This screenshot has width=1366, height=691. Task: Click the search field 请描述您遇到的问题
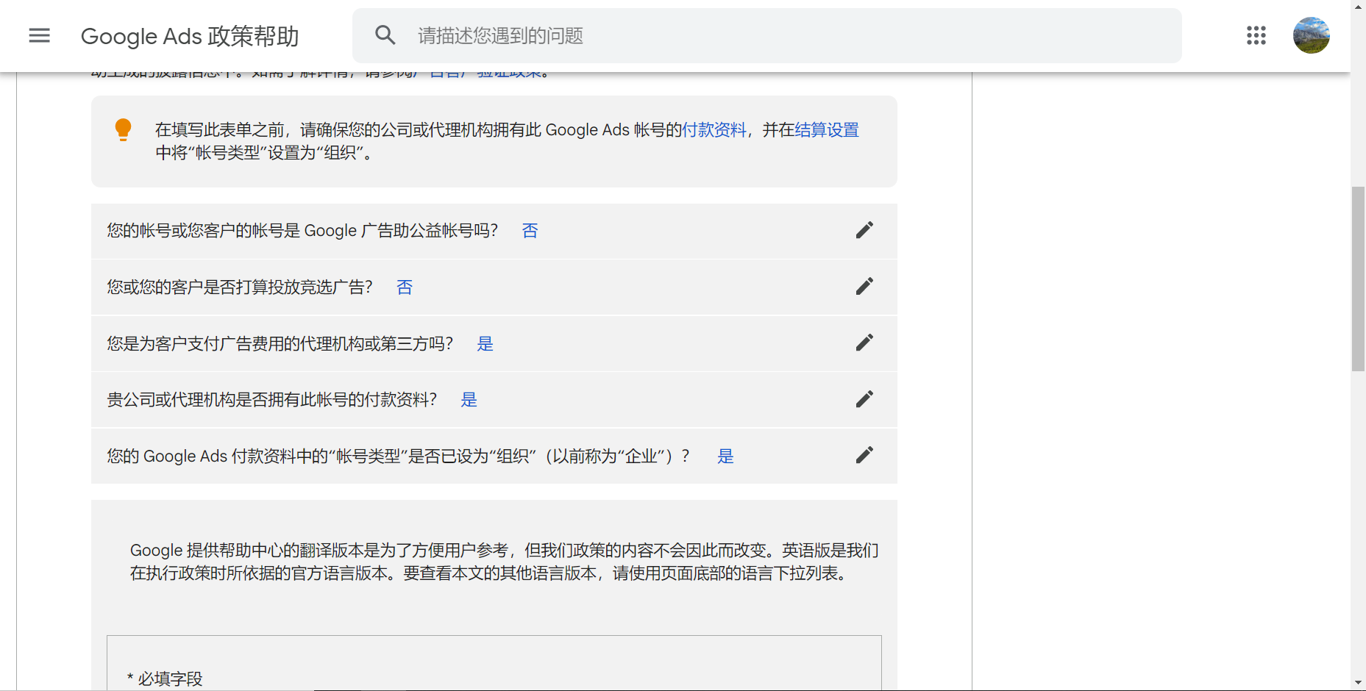(766, 35)
